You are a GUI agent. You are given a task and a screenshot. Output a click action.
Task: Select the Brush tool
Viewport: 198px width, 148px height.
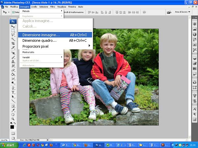(x=13, y=57)
